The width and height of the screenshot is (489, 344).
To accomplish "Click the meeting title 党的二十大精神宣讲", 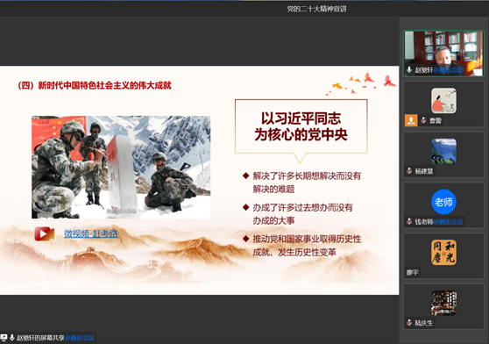I will coord(316,9).
